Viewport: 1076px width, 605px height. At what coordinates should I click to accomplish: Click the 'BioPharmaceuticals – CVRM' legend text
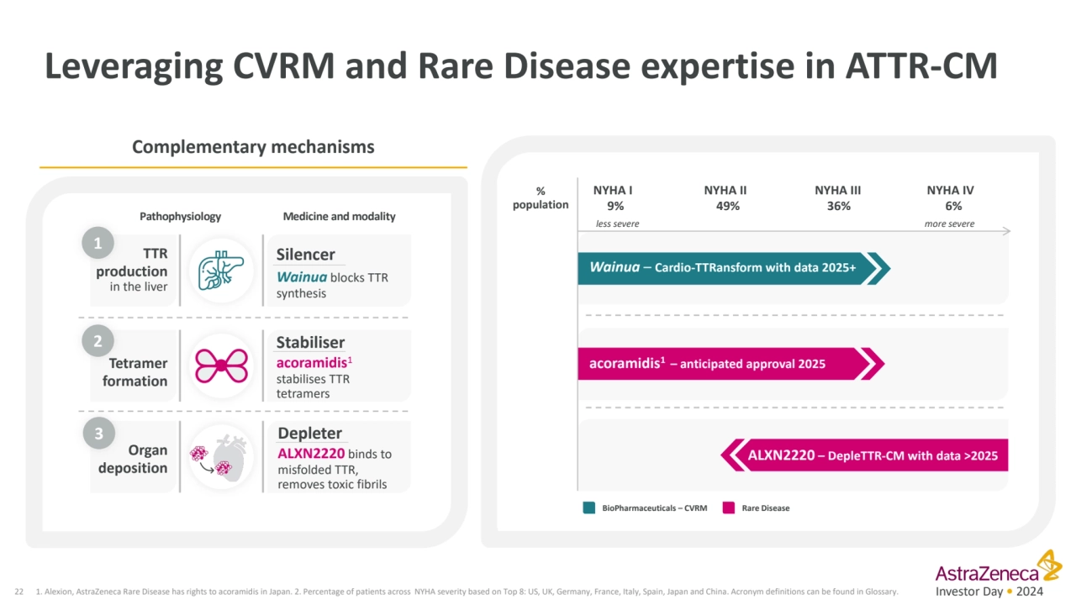pos(655,508)
